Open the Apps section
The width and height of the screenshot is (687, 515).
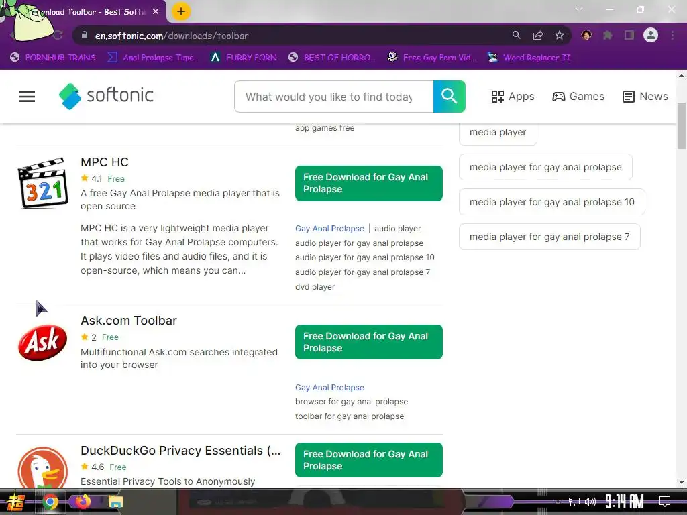click(x=513, y=97)
